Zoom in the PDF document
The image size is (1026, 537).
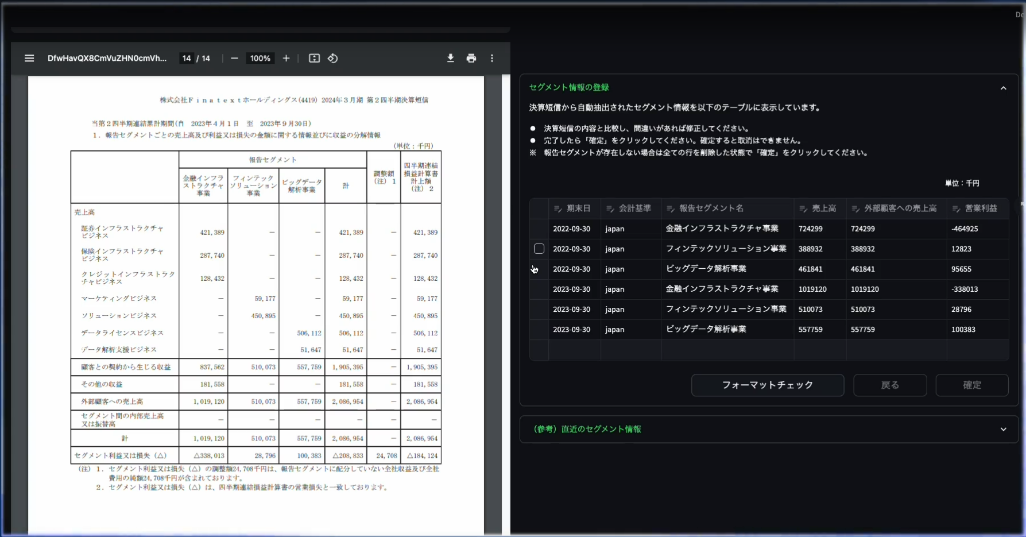tap(286, 58)
